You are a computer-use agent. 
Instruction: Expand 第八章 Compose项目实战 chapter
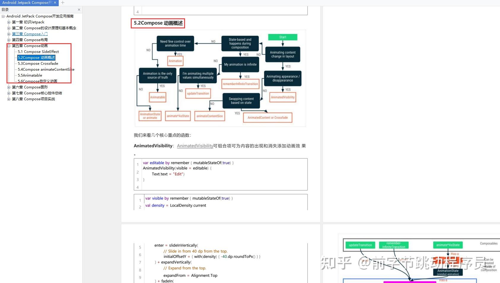click(x=9, y=99)
